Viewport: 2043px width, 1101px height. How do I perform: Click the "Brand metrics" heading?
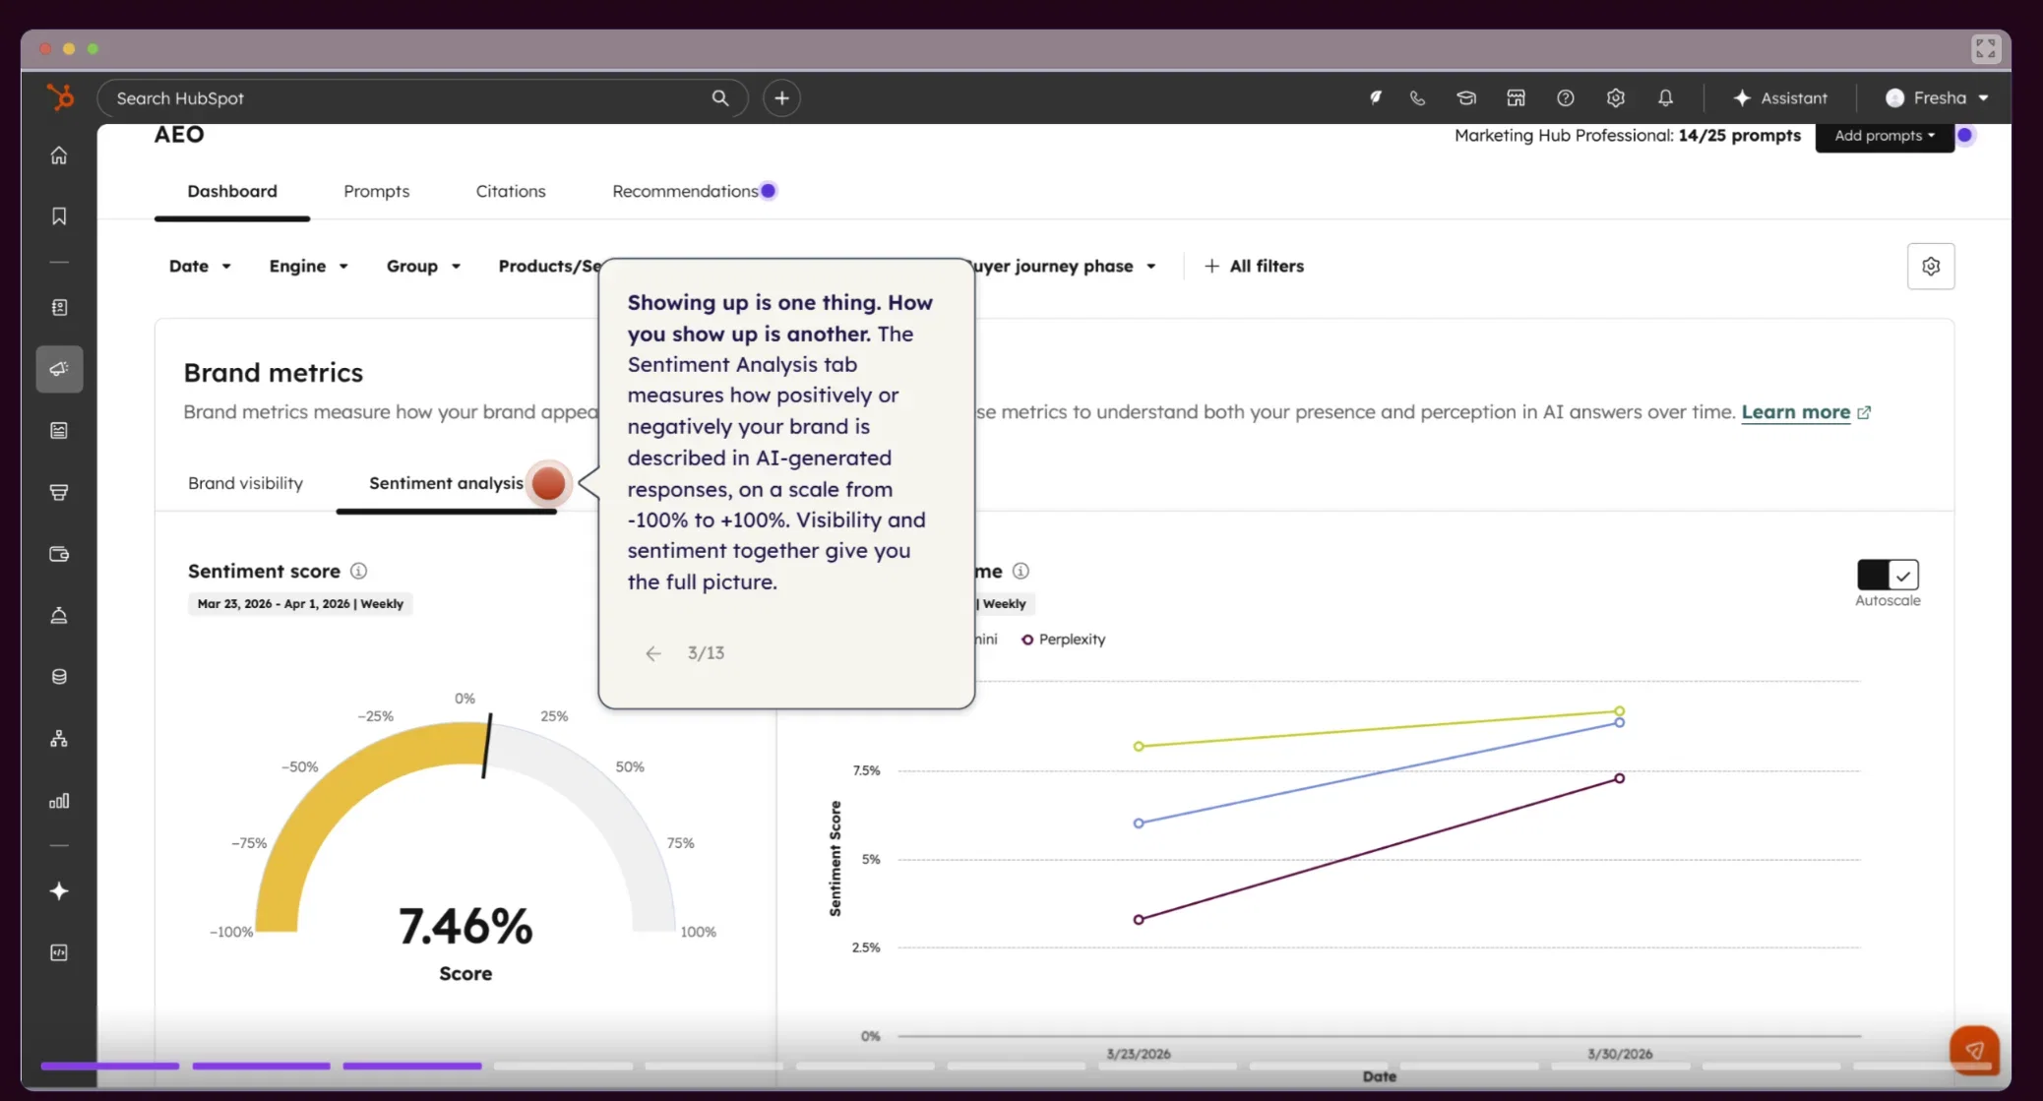click(x=274, y=373)
